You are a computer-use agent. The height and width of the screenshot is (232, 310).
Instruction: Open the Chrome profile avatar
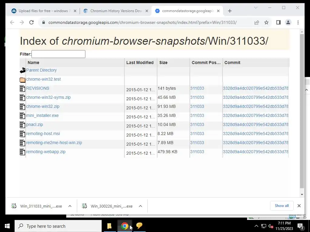click(x=288, y=22)
